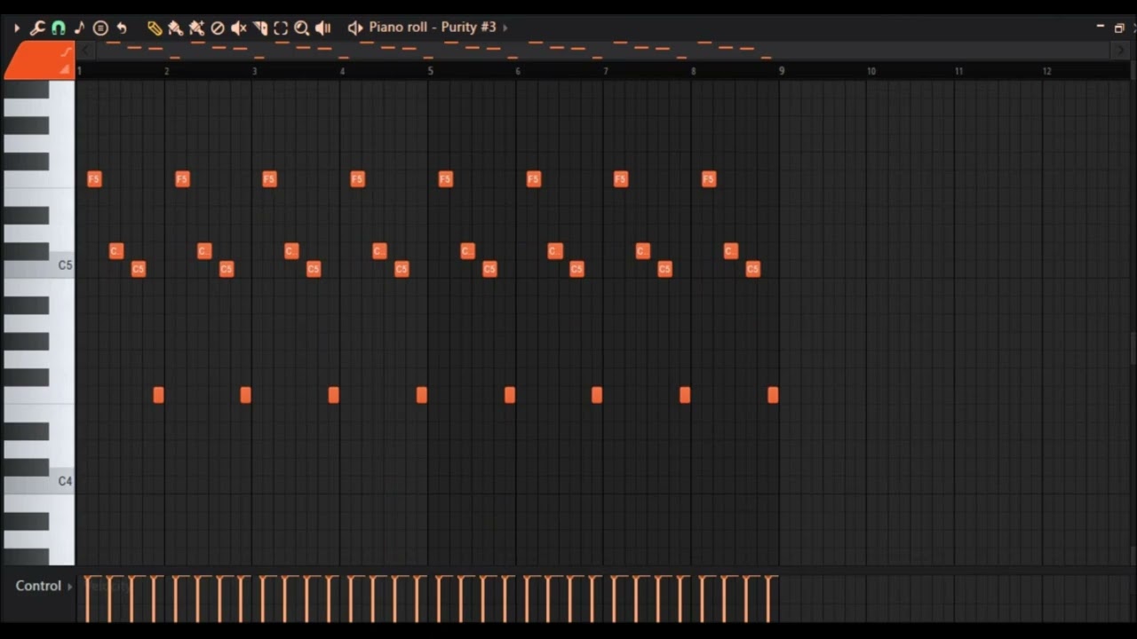Select the C5 note in bar 8
This screenshot has height=639, width=1137.
pyautogui.click(x=753, y=269)
